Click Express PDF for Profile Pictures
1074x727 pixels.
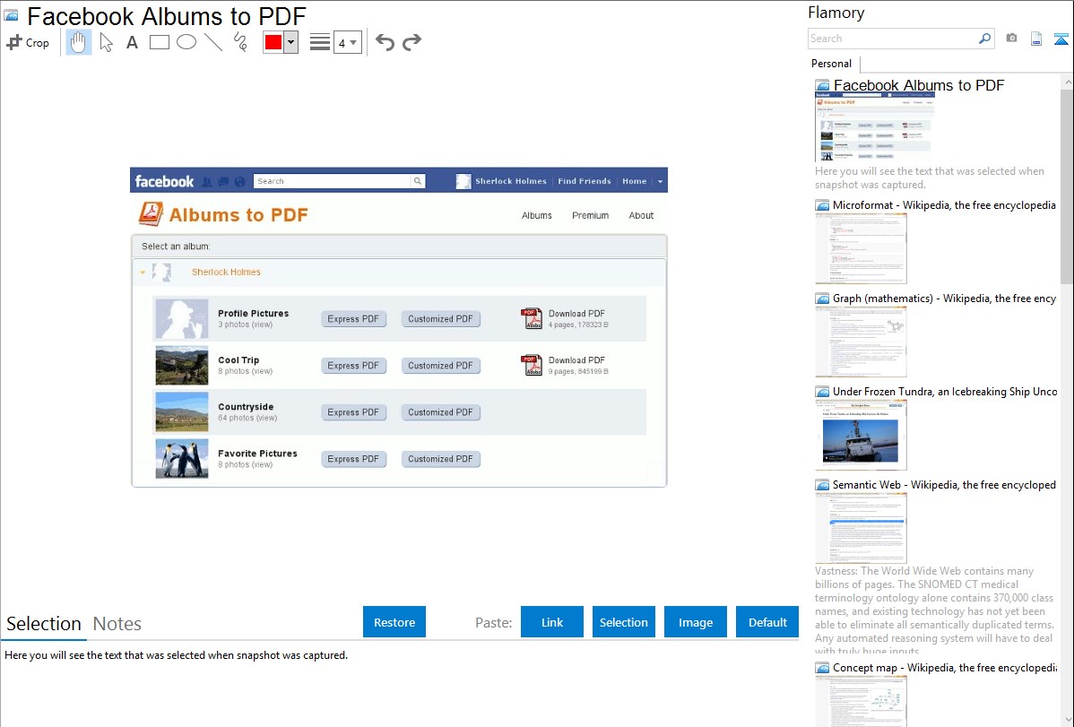click(353, 318)
